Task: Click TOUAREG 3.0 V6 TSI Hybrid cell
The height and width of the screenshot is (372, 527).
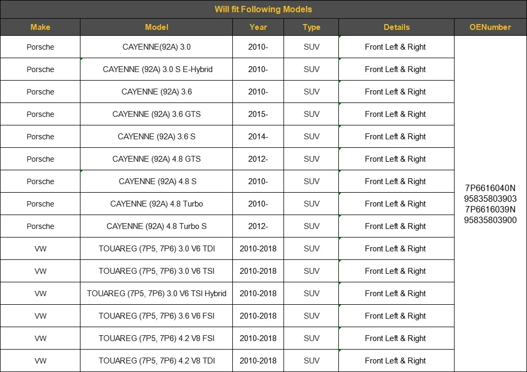Action: tap(156, 294)
